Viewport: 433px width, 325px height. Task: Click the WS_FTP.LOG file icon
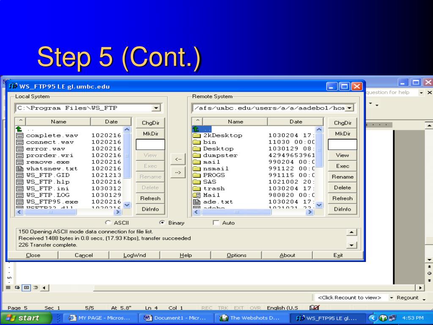click(x=19, y=195)
